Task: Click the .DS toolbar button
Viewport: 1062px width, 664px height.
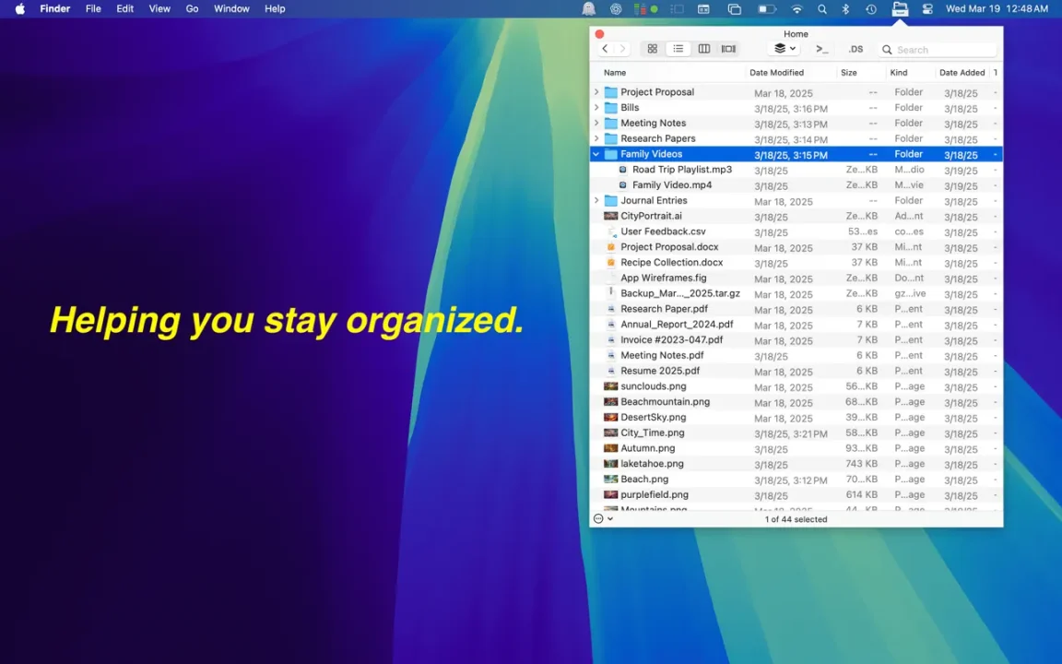Action: tap(856, 50)
